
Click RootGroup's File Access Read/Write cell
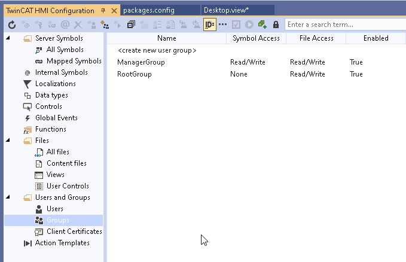point(307,74)
